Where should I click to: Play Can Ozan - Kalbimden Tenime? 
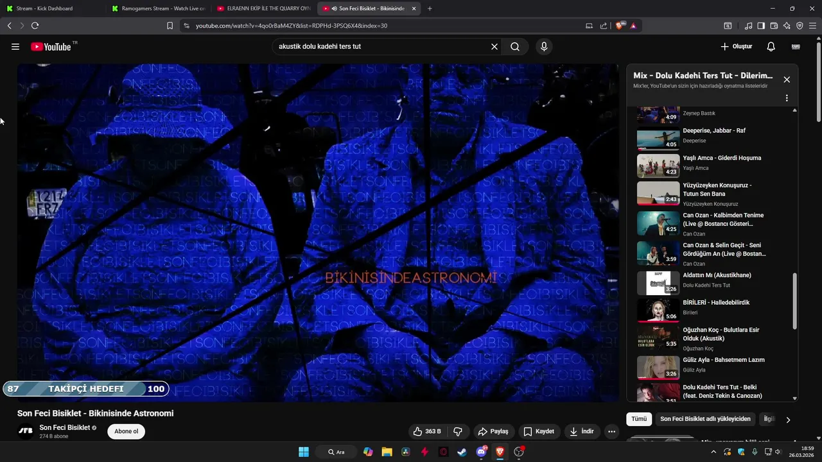712,224
